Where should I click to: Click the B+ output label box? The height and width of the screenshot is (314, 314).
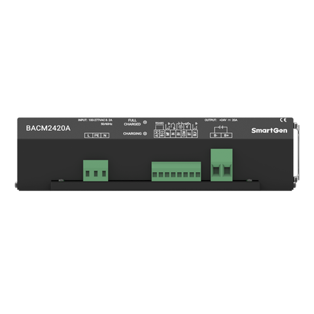(226, 135)
